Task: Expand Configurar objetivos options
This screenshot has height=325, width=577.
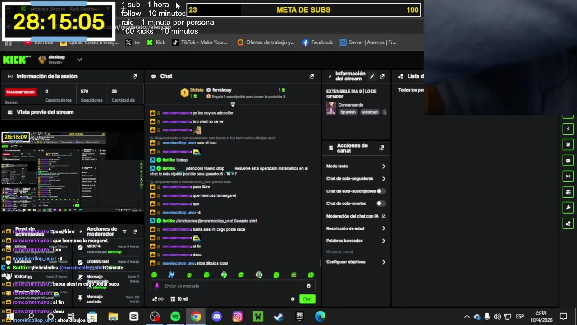Action: pos(384,262)
